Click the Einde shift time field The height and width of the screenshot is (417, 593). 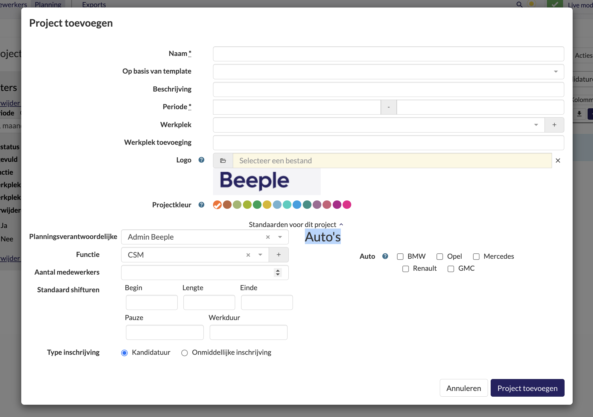click(267, 302)
